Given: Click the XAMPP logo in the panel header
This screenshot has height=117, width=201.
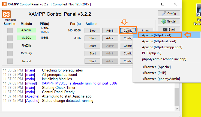Looking at the screenshot, I should click(6, 14).
